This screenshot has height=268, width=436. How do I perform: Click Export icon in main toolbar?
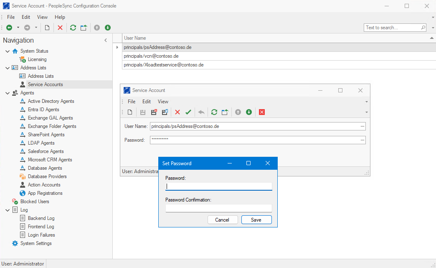coord(84,28)
